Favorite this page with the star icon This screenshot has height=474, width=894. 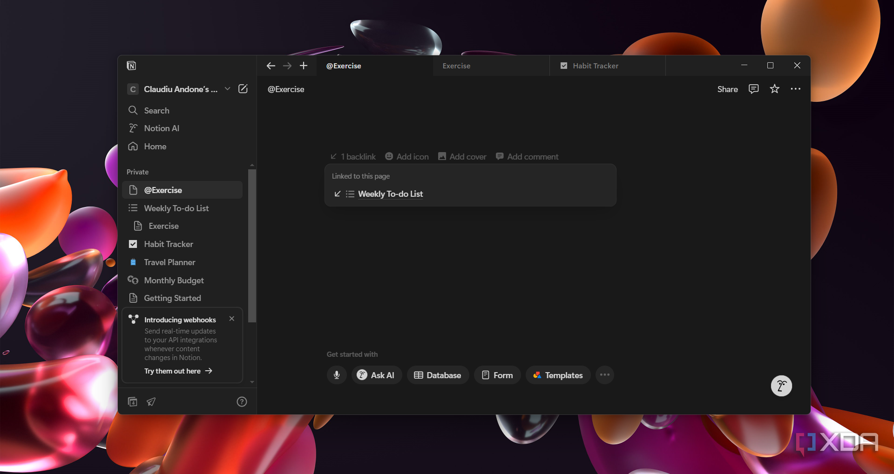774,89
